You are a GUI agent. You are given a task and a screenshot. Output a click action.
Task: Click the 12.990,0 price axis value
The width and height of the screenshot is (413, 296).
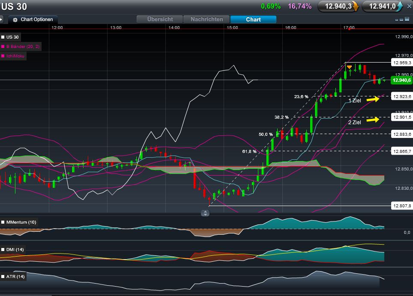(x=404, y=36)
